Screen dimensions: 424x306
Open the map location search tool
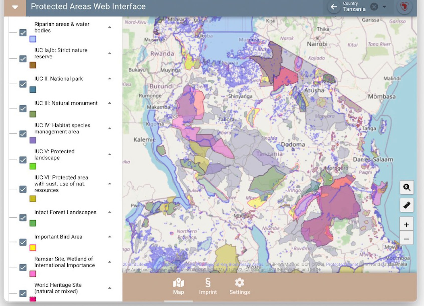406,187
